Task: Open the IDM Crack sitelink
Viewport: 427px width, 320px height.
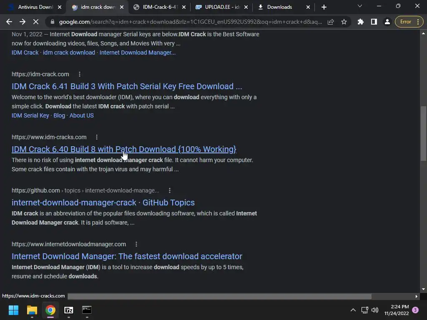Action: click(25, 52)
